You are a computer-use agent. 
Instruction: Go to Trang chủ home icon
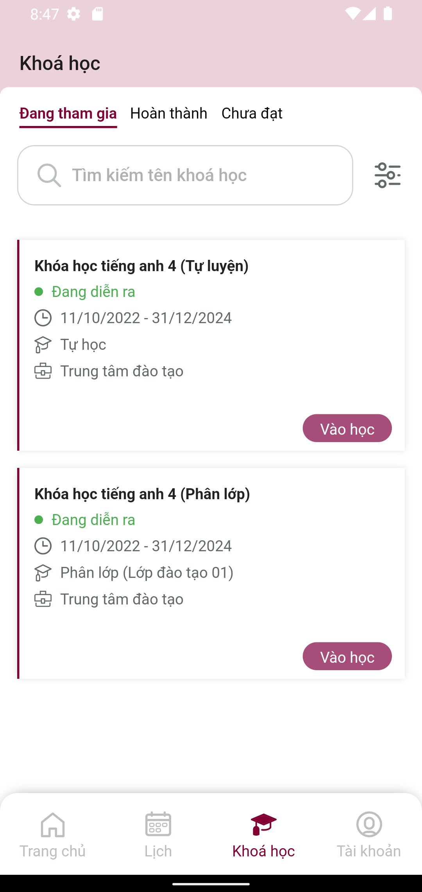point(53,824)
